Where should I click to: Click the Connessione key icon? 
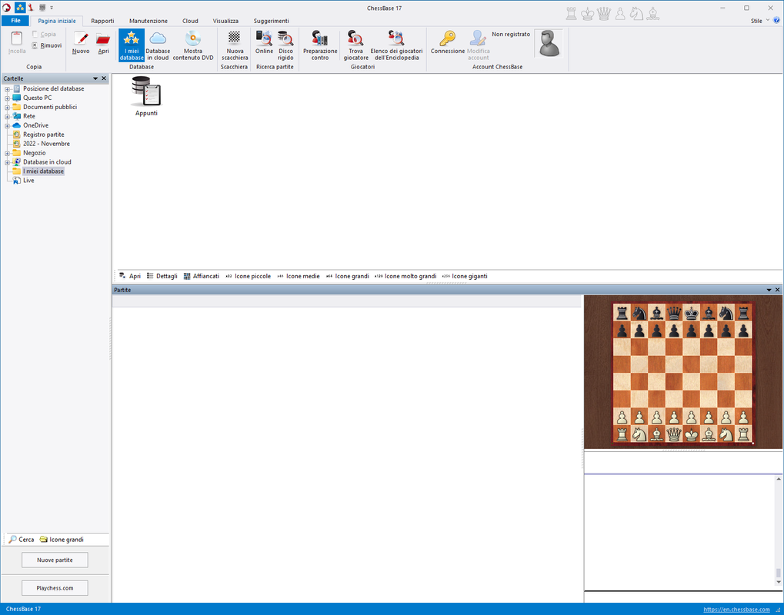click(448, 42)
